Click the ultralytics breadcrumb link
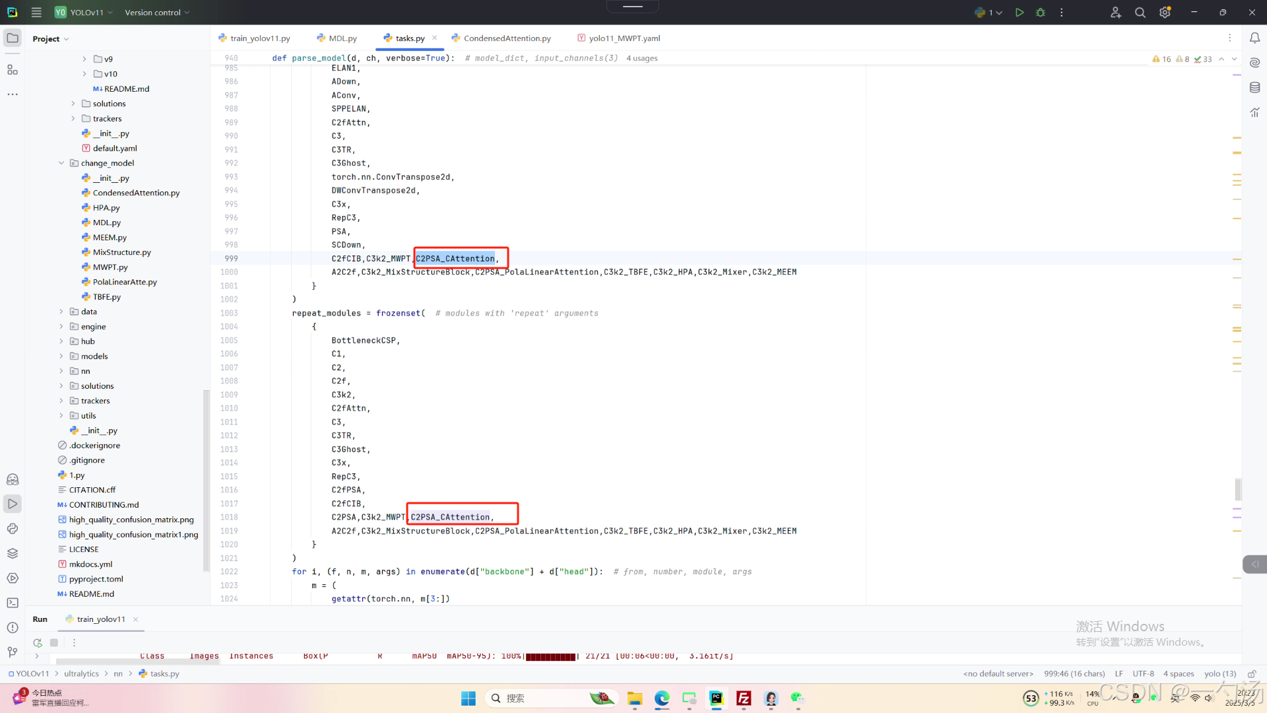 coord(81,674)
